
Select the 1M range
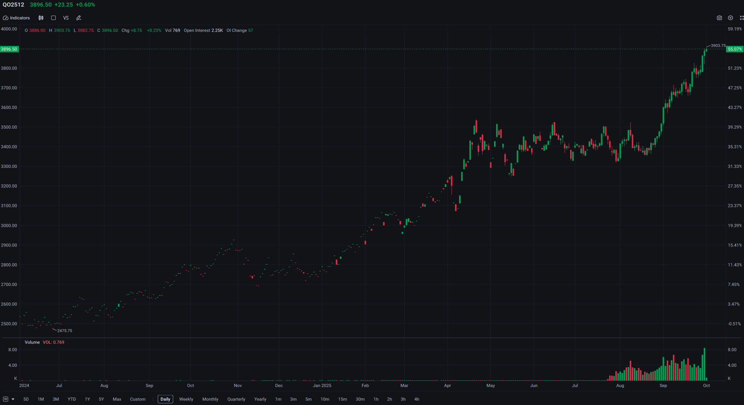40,399
